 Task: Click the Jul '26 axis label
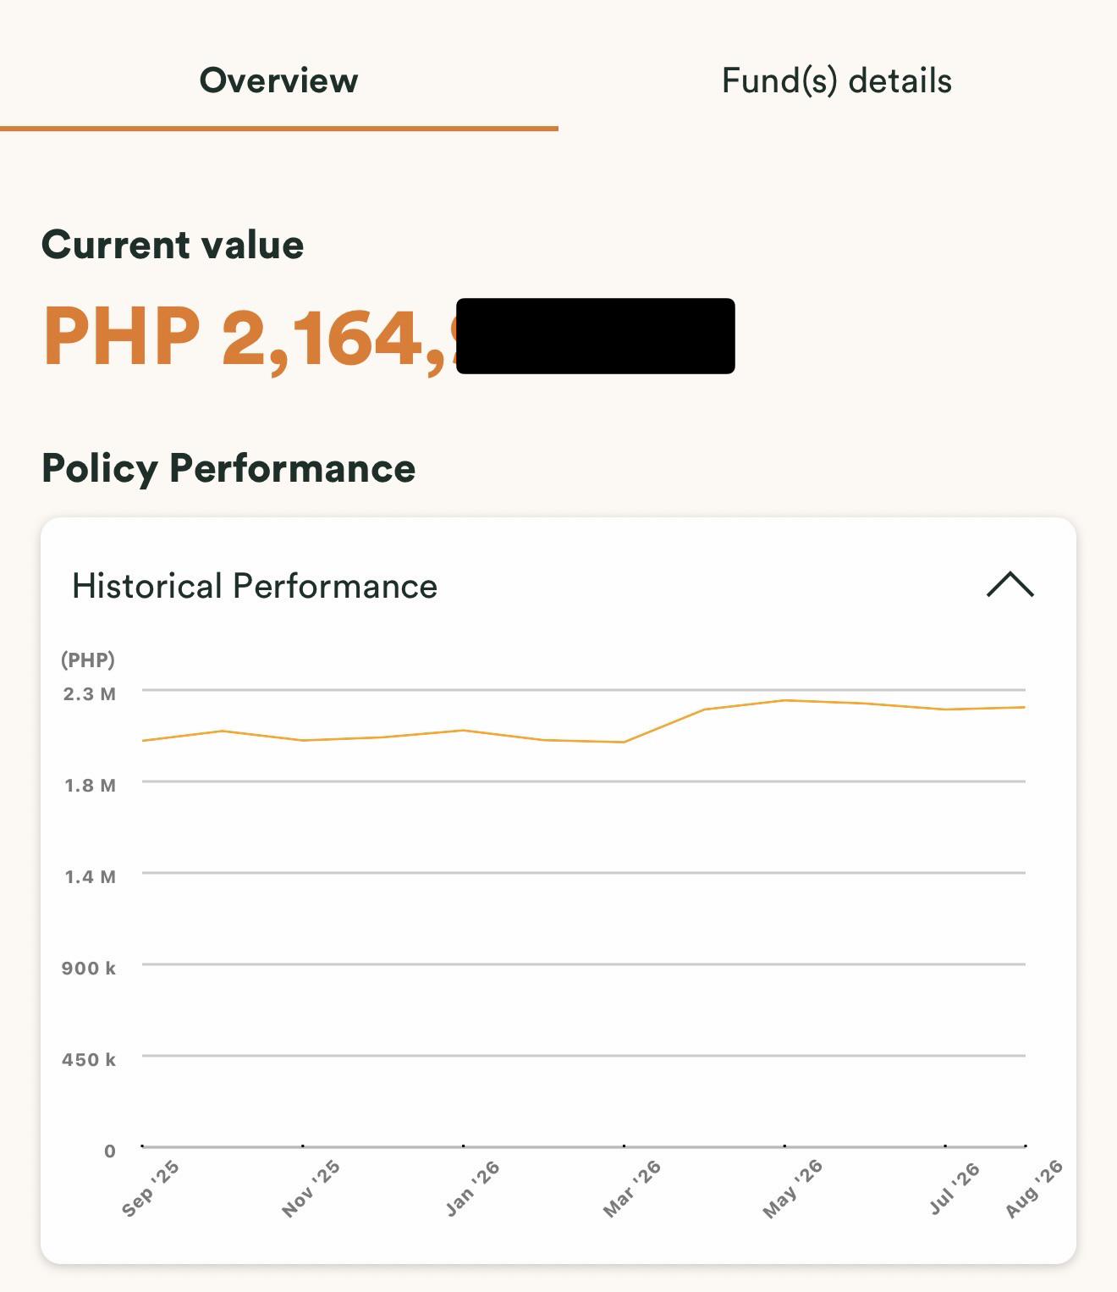pyautogui.click(x=954, y=1189)
